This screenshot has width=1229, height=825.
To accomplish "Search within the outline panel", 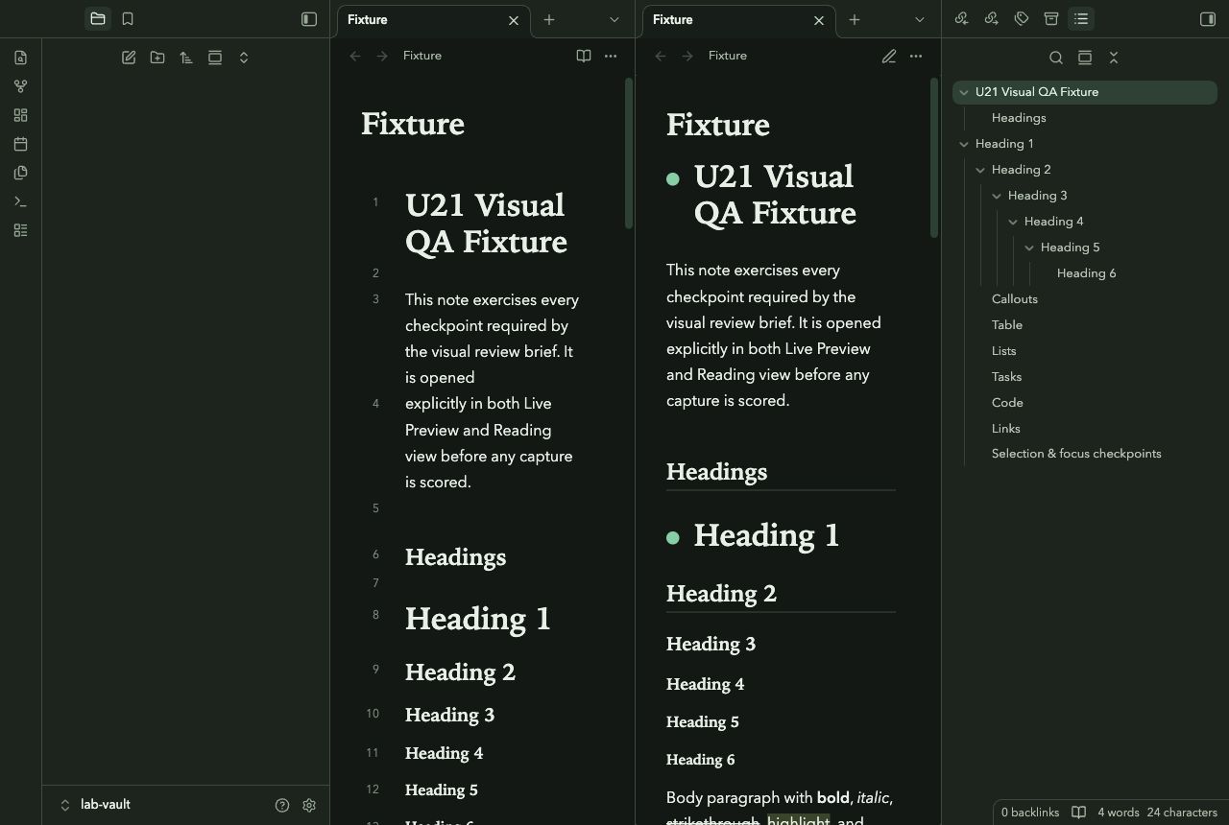I will click(1056, 58).
